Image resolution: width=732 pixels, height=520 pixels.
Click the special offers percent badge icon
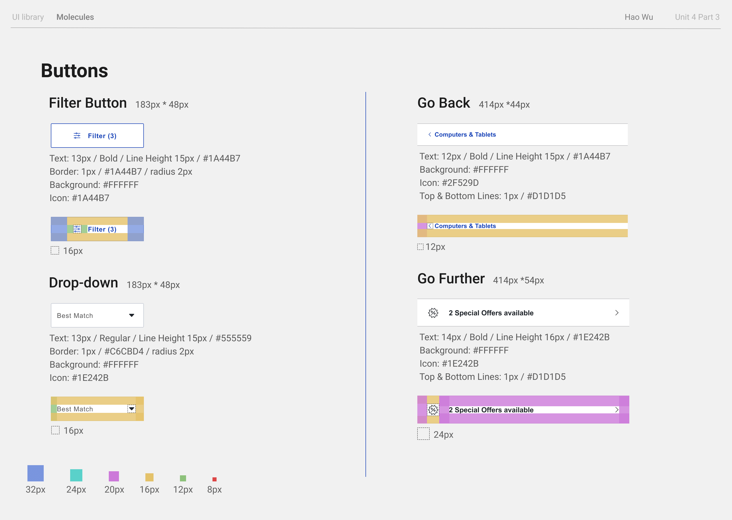(x=433, y=313)
